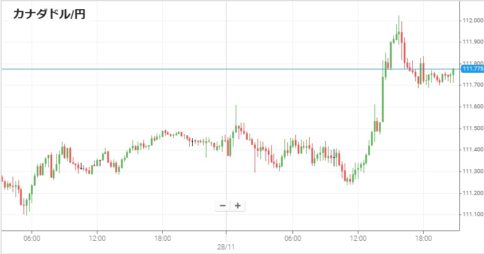Click the 111.400 price axis label

tap(471, 150)
